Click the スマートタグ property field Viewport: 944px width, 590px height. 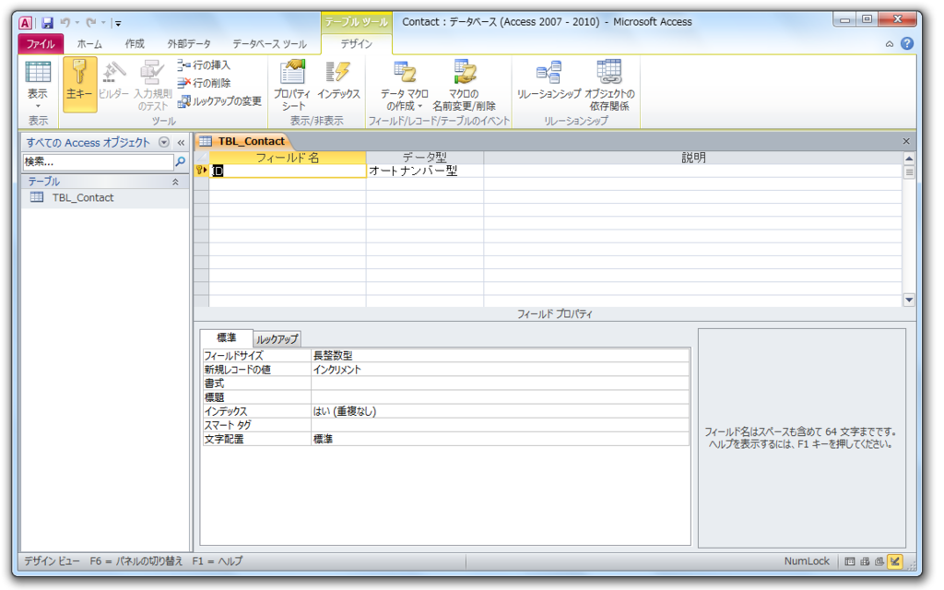[500, 425]
